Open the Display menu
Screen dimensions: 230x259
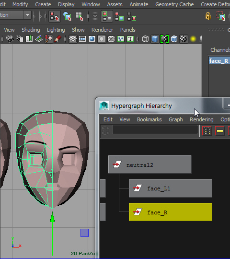click(66, 4)
